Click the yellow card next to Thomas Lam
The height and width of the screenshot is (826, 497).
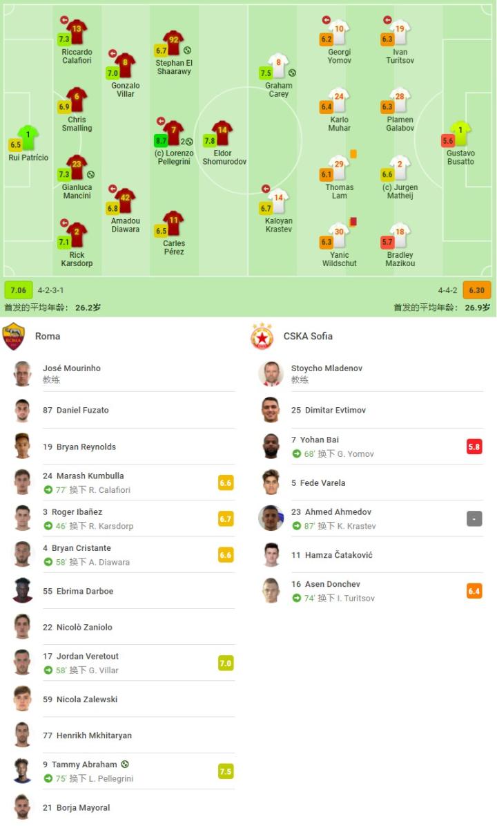[x=353, y=154]
